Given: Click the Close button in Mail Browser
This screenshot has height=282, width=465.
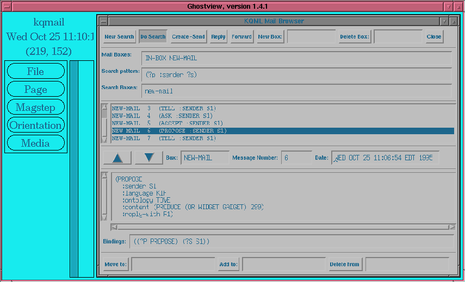Looking at the screenshot, I should (x=435, y=37).
